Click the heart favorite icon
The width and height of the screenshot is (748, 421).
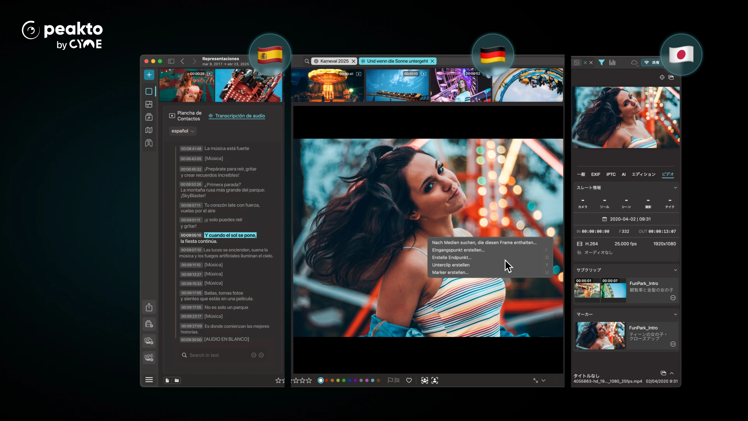409,380
